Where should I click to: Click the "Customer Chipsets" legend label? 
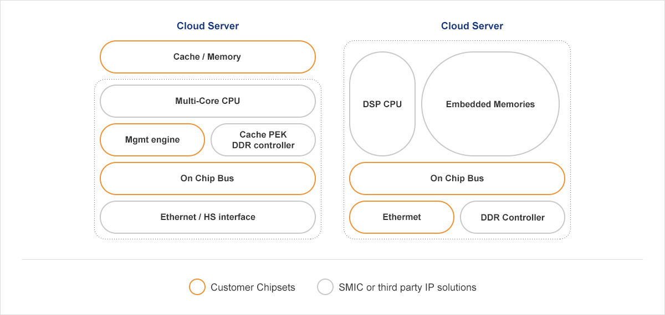tap(253, 287)
